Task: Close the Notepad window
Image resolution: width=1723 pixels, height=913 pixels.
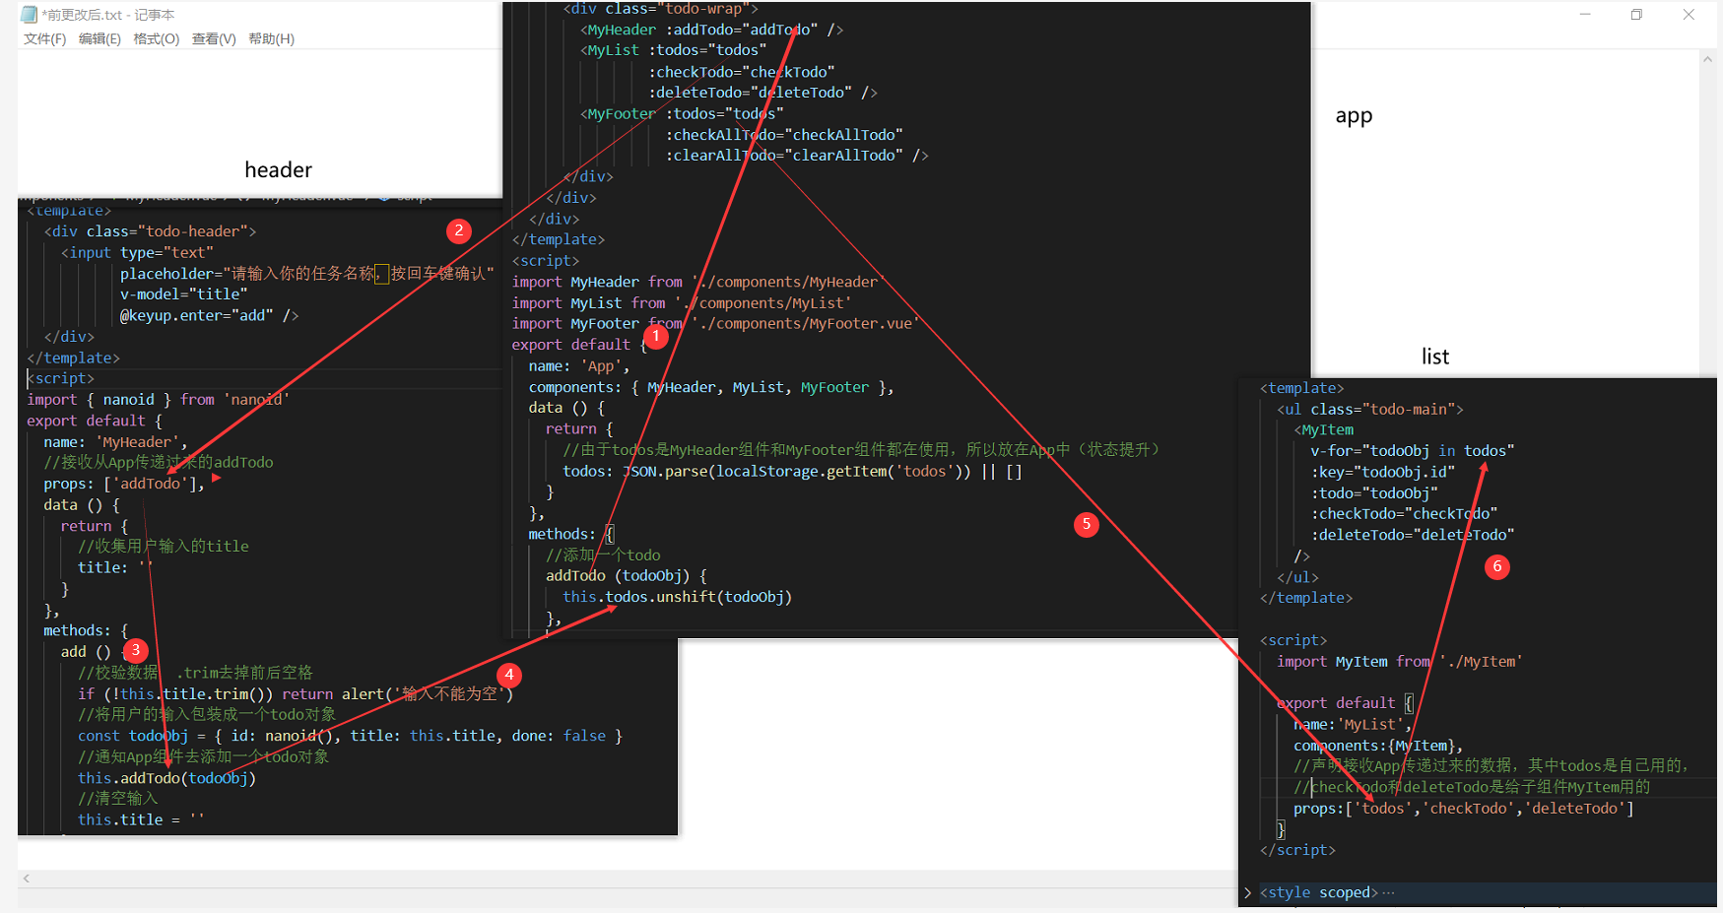Action: pyautogui.click(x=1689, y=15)
